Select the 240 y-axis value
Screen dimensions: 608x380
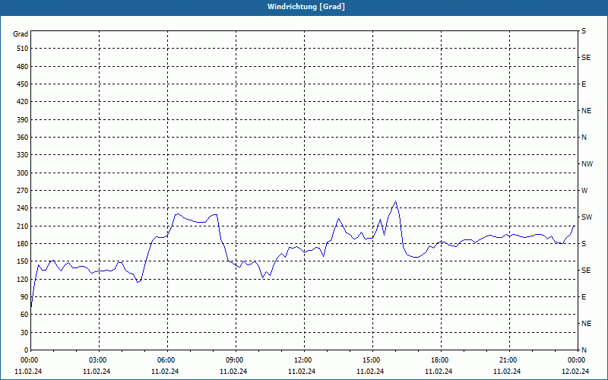(23, 208)
